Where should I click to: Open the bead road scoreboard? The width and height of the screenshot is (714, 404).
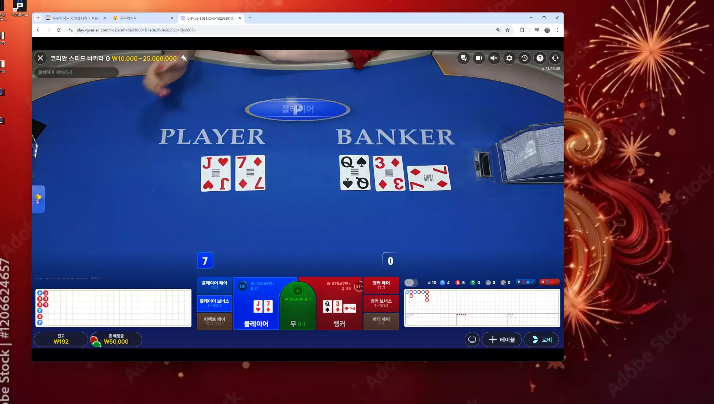pyautogui.click(x=113, y=308)
